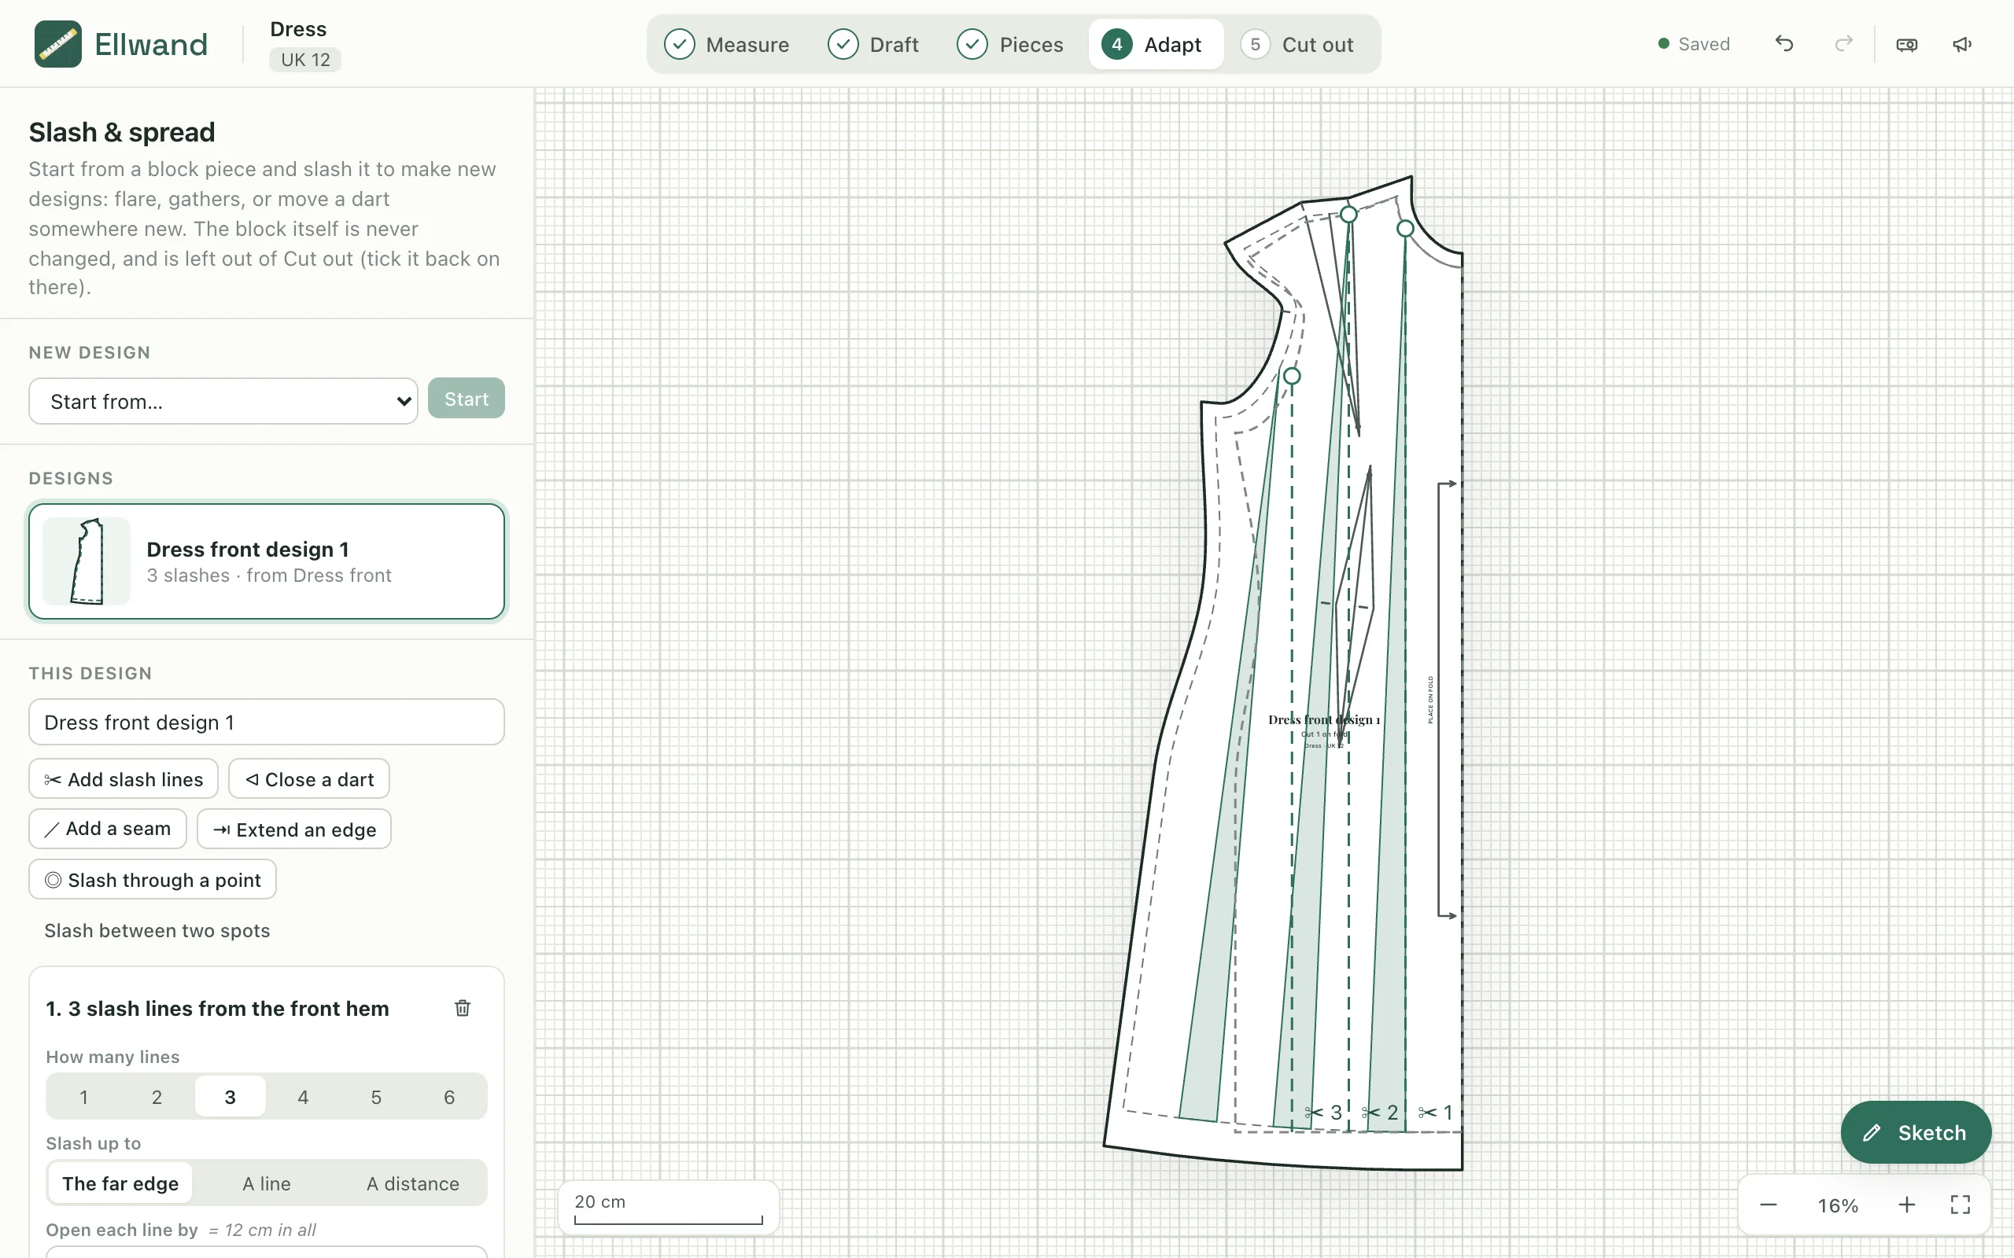Click the measuring tape icon in header
Image resolution: width=2014 pixels, height=1258 pixels.
[1907, 44]
